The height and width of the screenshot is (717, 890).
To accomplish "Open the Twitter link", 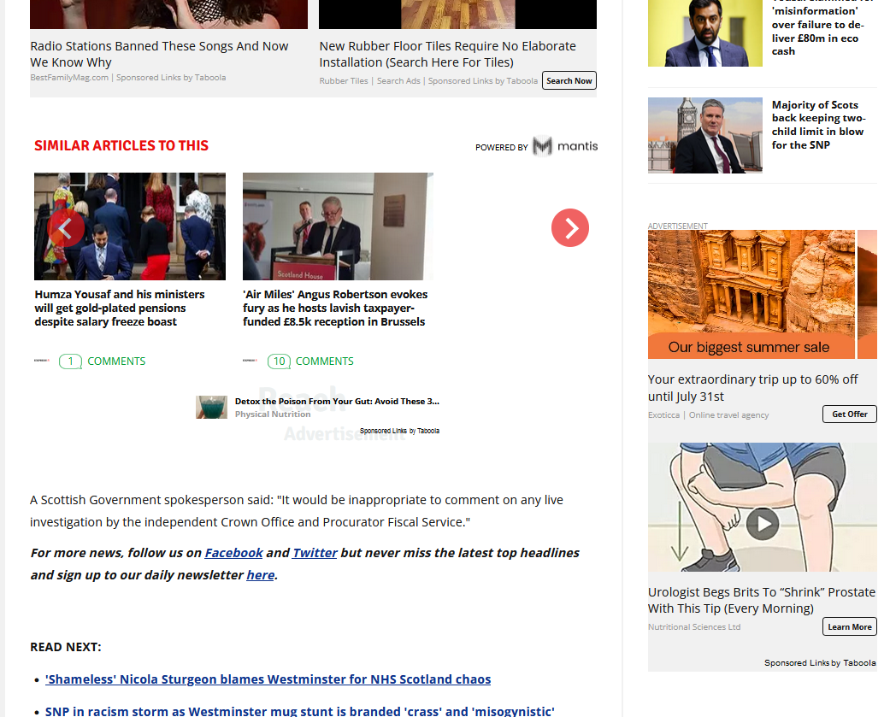I will pos(315,553).
